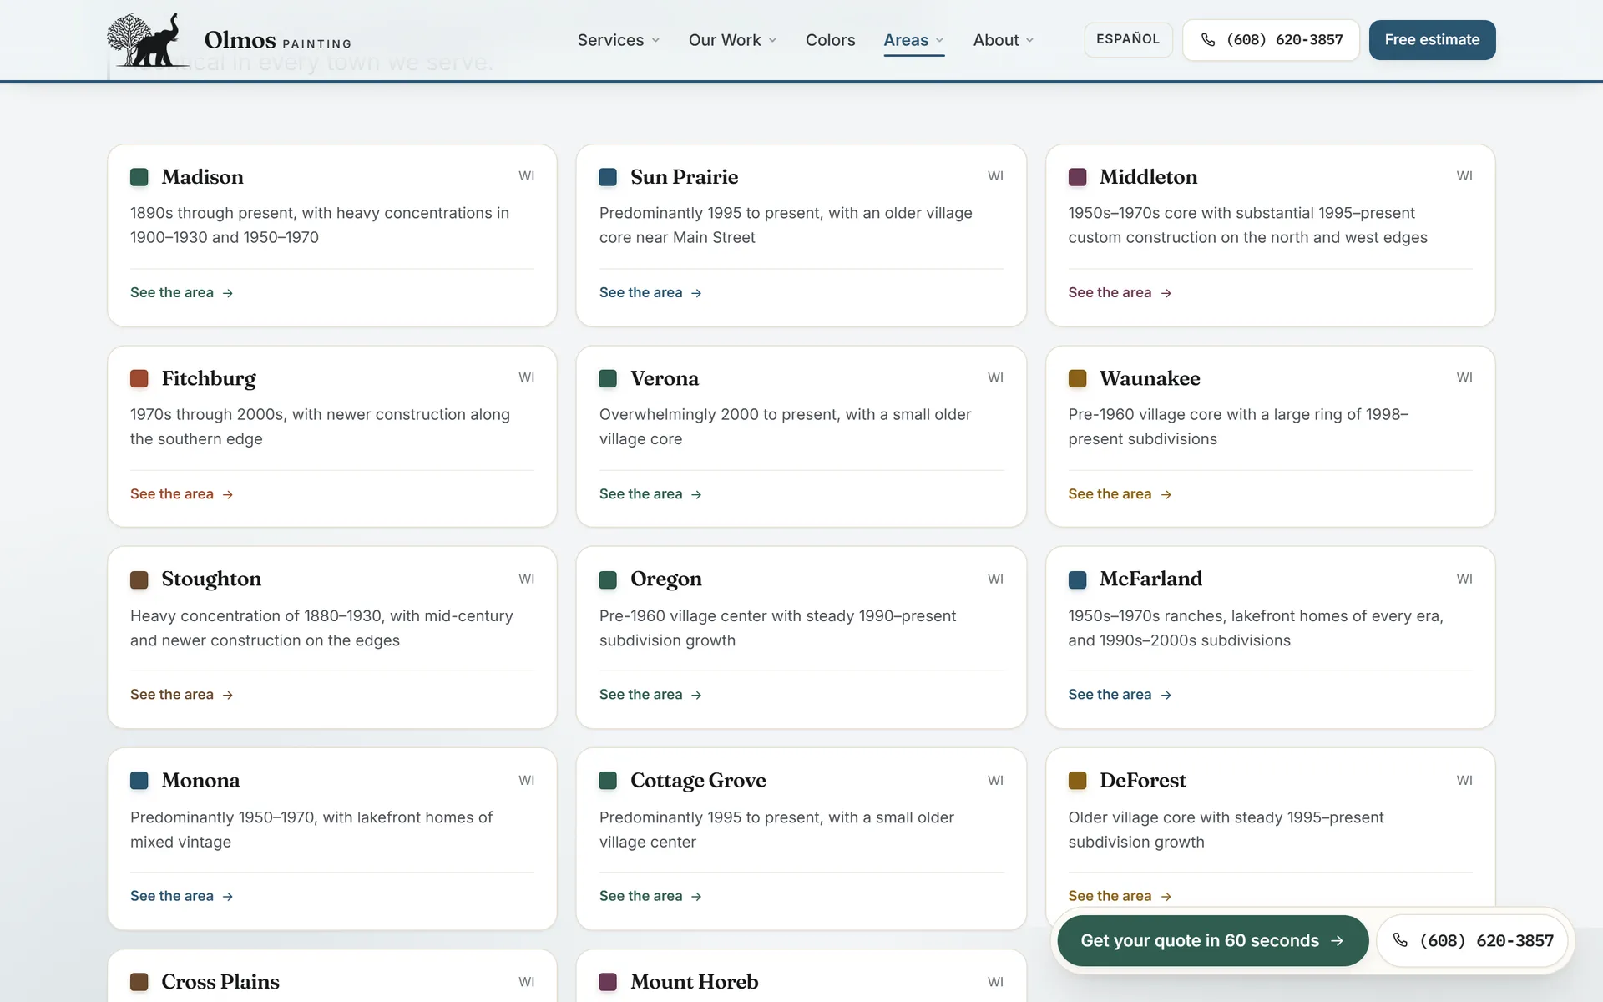The height and width of the screenshot is (1002, 1603).
Task: Click the phone icon in floating call button
Action: (x=1400, y=940)
